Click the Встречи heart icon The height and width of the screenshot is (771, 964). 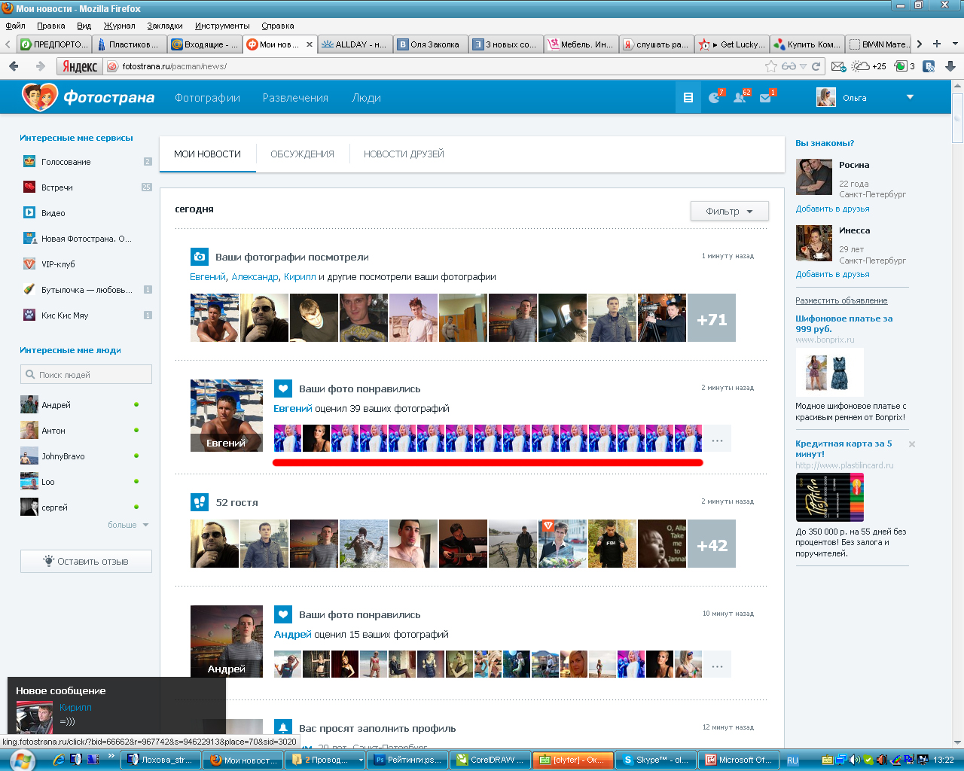click(x=29, y=187)
